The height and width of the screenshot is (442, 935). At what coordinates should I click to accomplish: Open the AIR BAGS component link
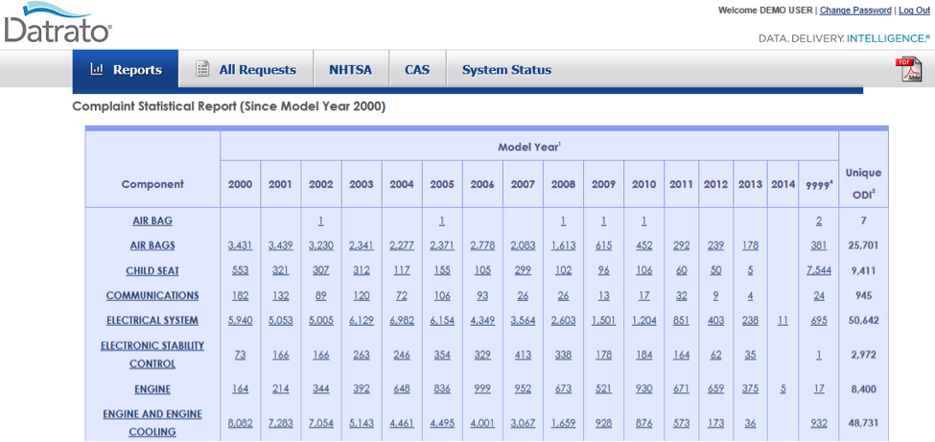[152, 245]
